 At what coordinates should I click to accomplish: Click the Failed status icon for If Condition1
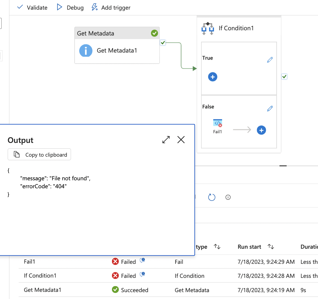[x=115, y=275]
